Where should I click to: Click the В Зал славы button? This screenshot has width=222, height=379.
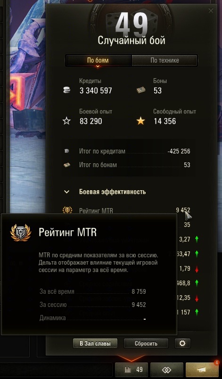(95, 343)
